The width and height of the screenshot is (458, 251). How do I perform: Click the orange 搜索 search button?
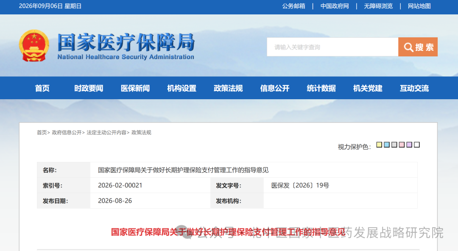click(x=418, y=47)
